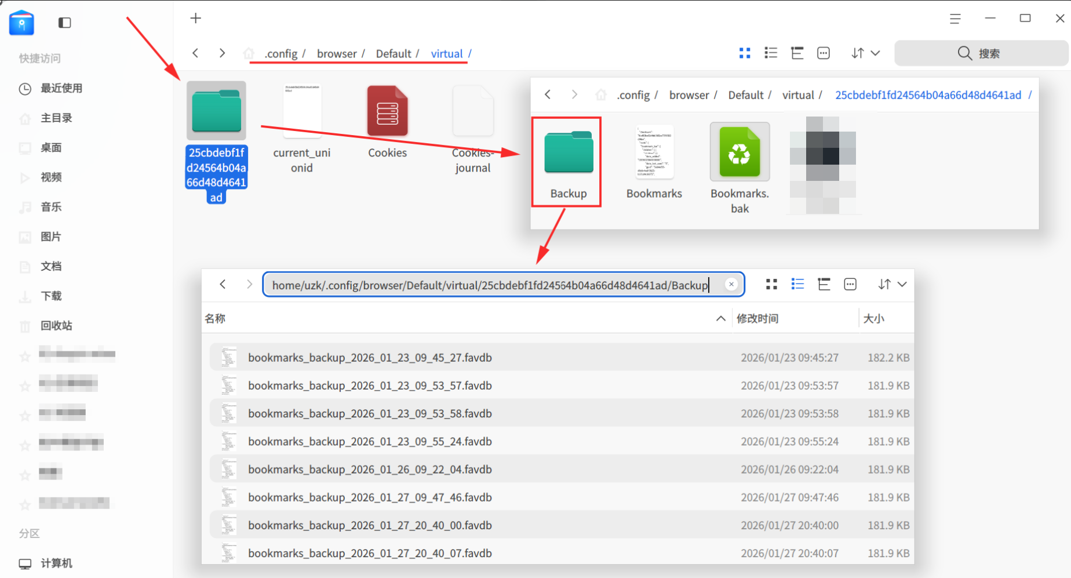Open 文档 in the sidebar

tap(51, 266)
